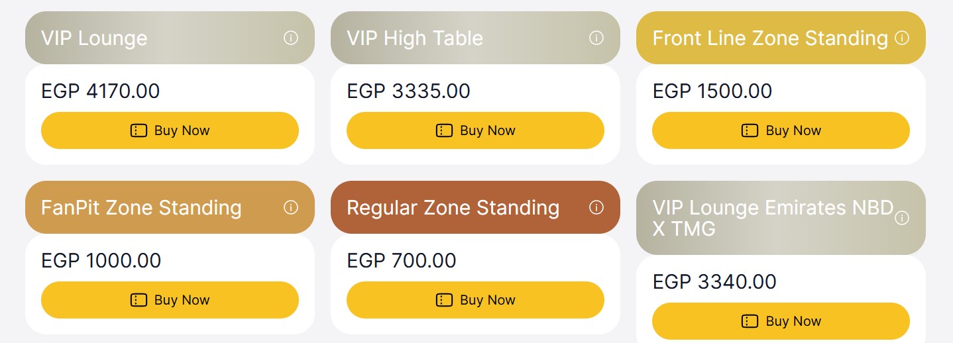Buy Now for Regular Zone Standing
The image size is (953, 343).
tap(475, 300)
